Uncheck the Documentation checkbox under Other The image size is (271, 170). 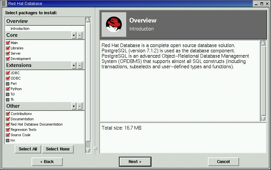click(8, 119)
